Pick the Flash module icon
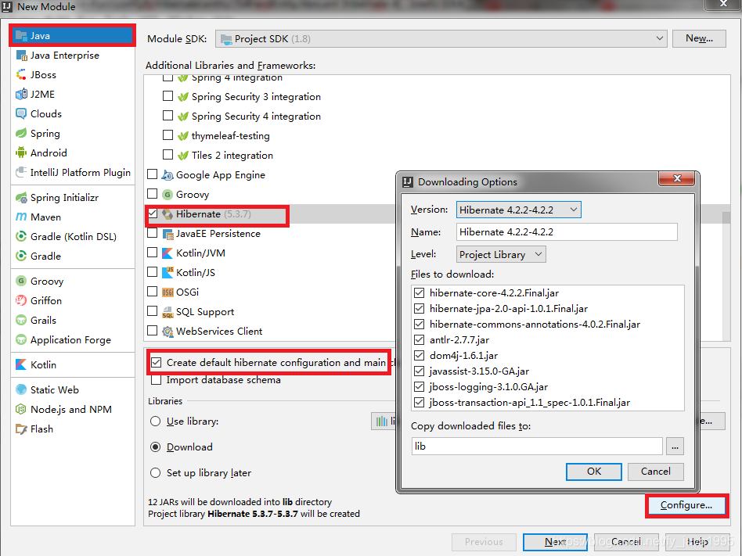 click(x=21, y=429)
